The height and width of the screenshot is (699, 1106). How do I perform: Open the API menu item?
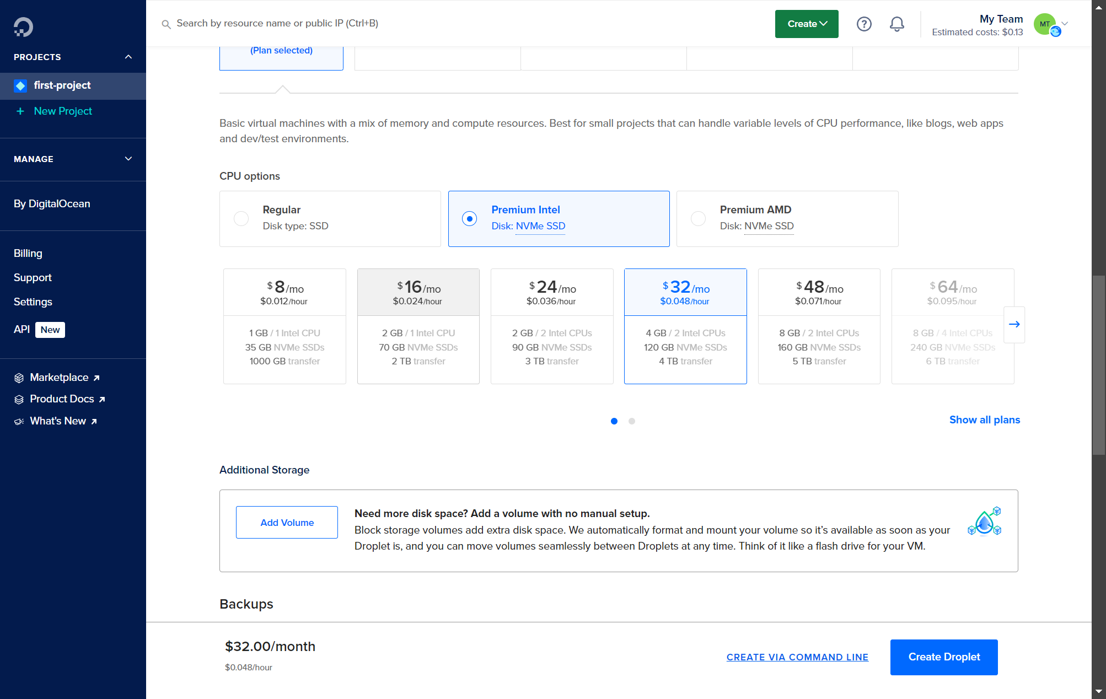pos(22,329)
